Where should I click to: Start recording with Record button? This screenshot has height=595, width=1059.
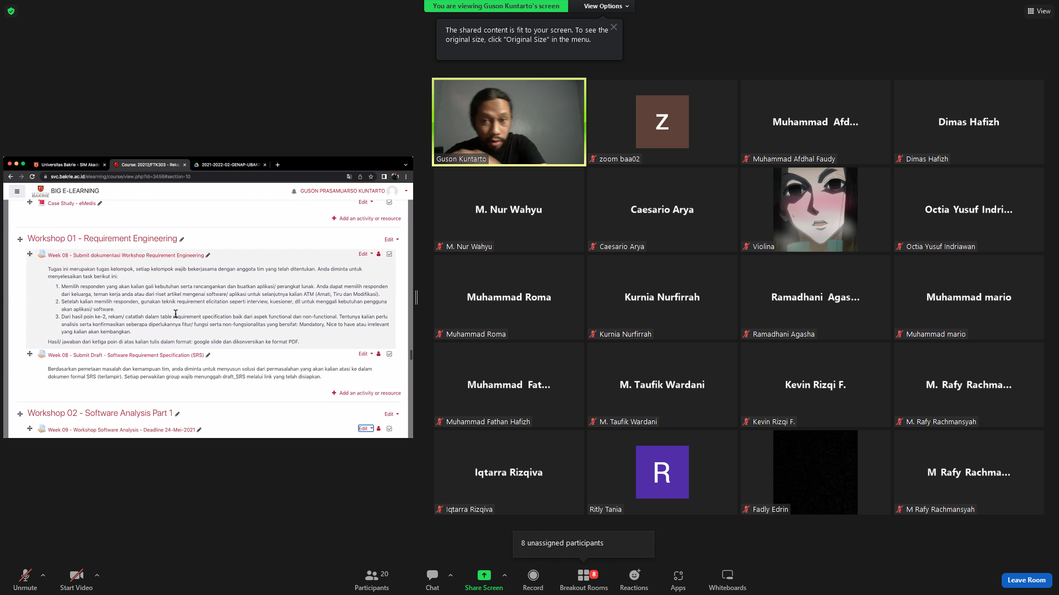[x=533, y=580]
